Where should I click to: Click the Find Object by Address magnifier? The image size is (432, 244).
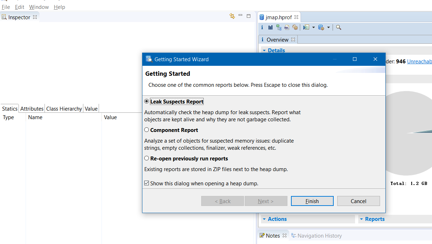[338, 27]
